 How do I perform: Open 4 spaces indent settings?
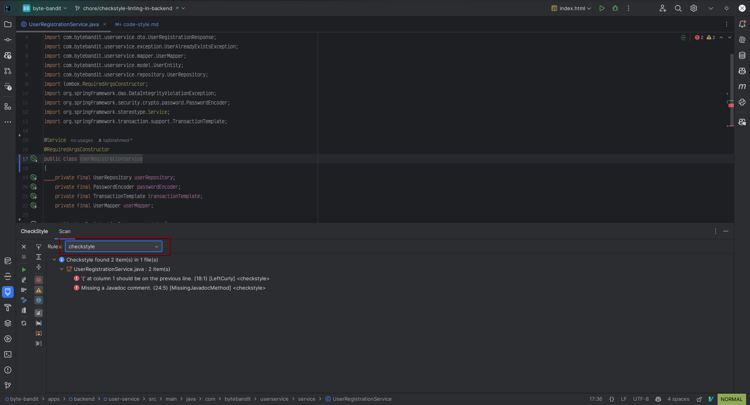point(679,399)
